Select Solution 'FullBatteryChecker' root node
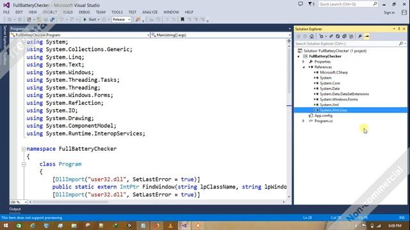 coord(335,51)
